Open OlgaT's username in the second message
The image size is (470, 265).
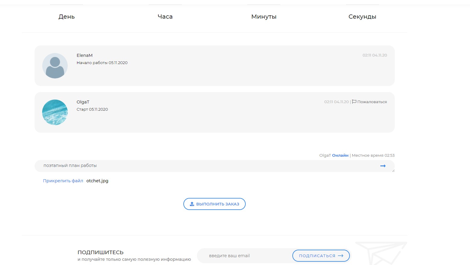point(83,102)
